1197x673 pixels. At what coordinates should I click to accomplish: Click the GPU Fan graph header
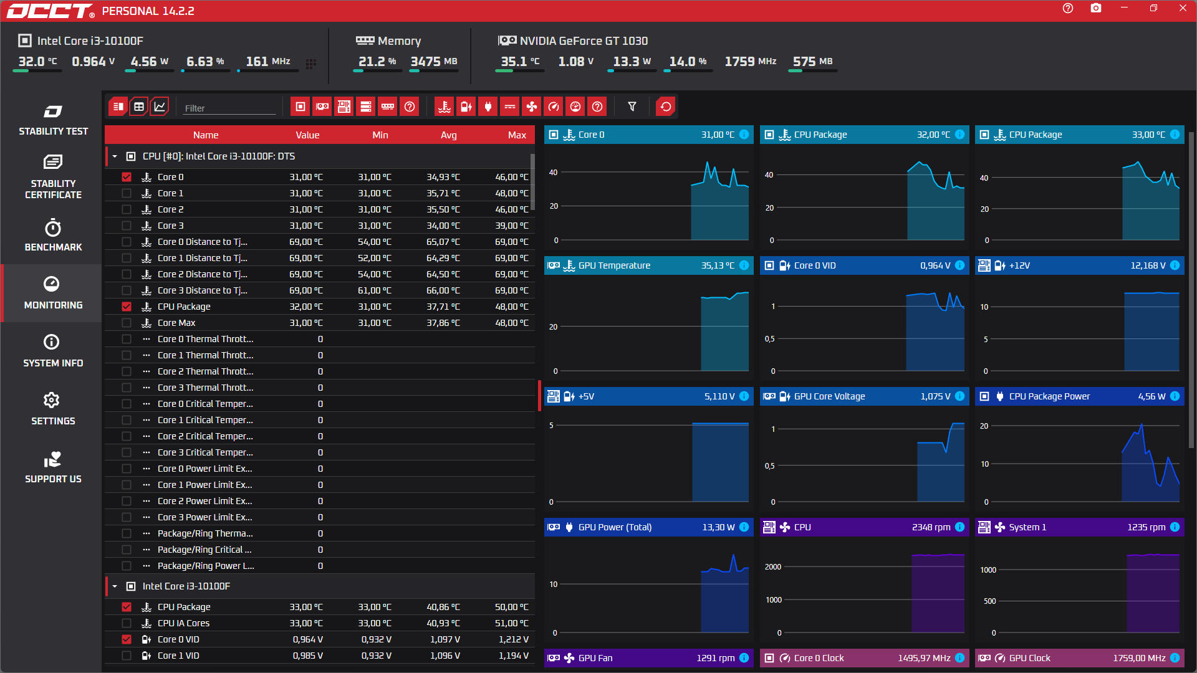tap(648, 658)
